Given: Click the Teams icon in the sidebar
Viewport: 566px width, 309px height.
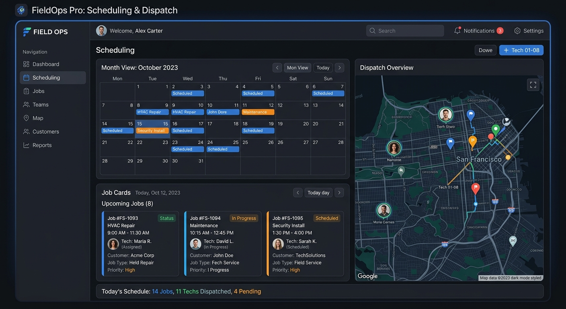Looking at the screenshot, I should [26, 104].
